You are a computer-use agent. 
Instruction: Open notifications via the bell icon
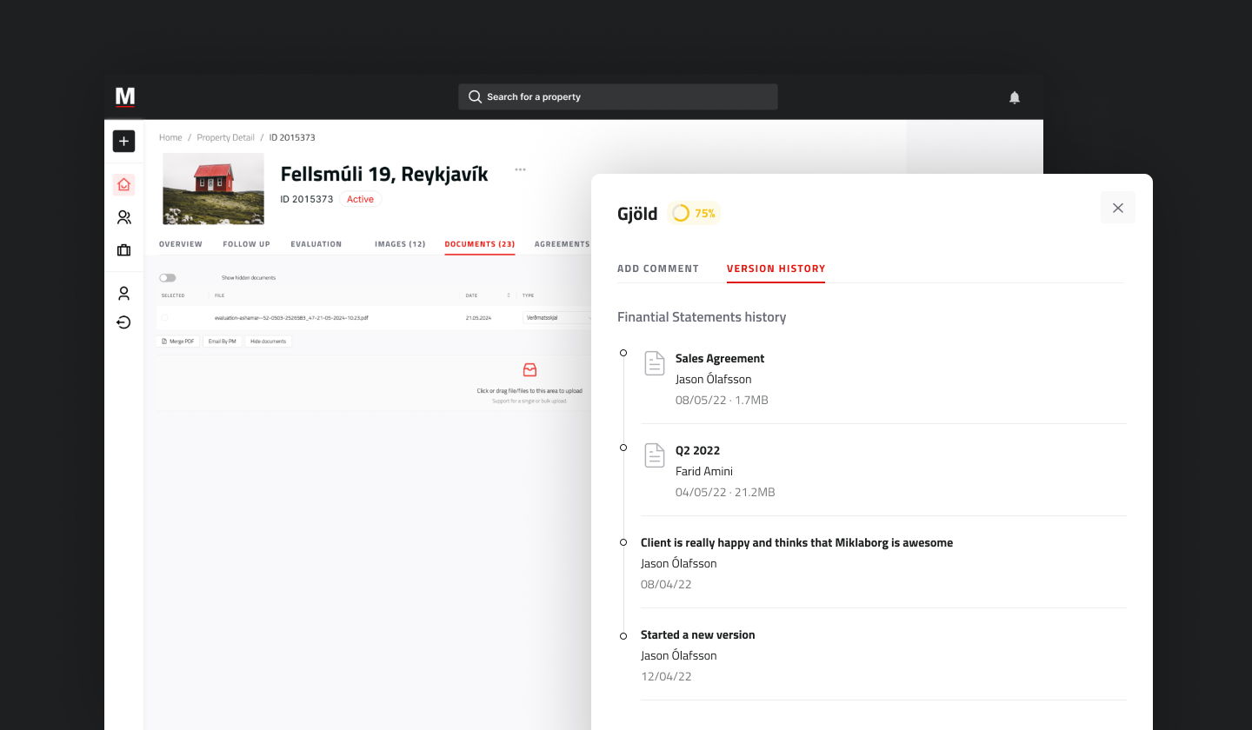[x=1015, y=96]
